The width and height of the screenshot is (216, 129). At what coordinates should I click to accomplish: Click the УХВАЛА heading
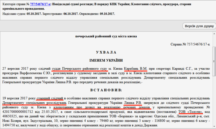[x=106, y=52]
